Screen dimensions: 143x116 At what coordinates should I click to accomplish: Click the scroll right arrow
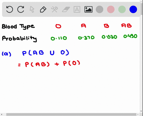(x=138, y=115)
